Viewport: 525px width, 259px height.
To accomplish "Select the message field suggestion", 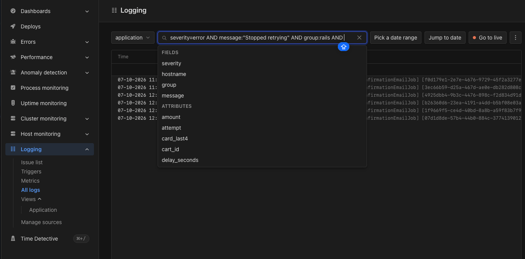I will pyautogui.click(x=262, y=96).
